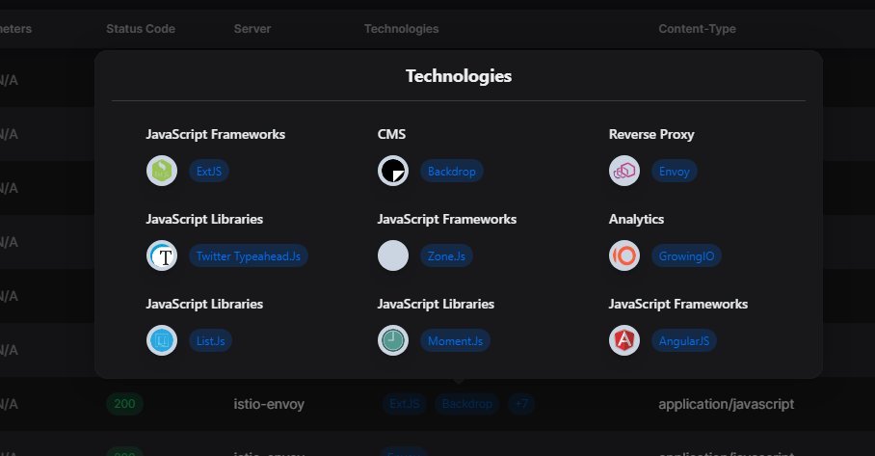
Task: Click the Backdrop badge in table row
Action: 467,404
